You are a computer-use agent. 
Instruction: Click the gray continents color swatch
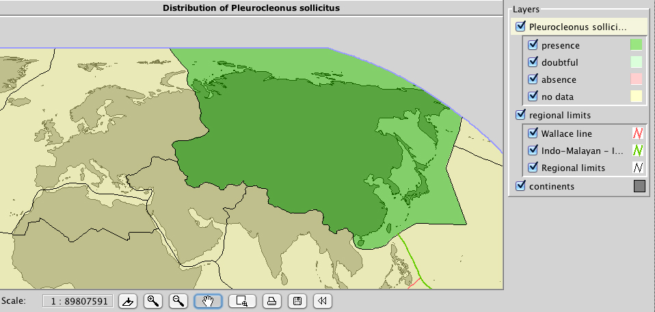[639, 186]
